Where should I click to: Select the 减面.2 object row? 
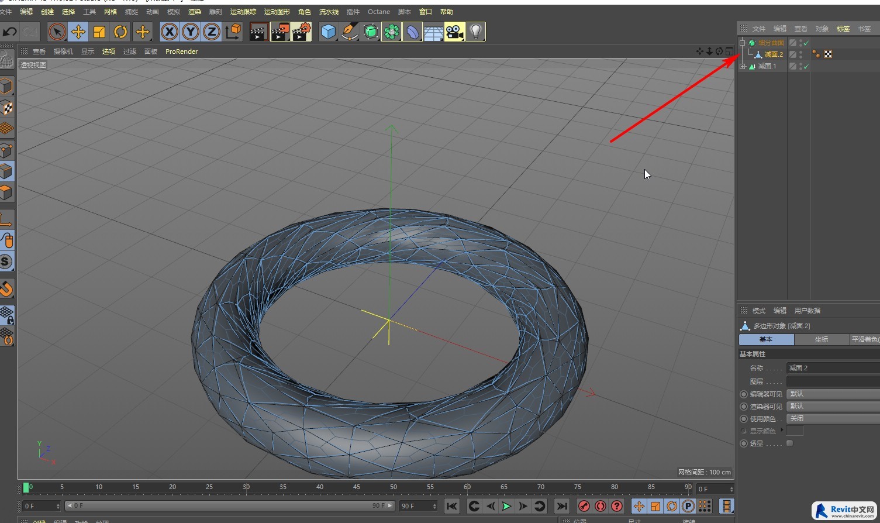pyautogui.click(x=774, y=54)
